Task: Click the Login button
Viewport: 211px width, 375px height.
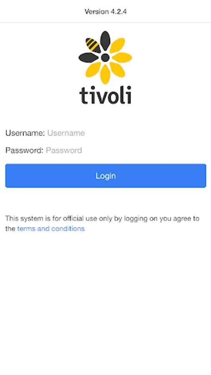Action: [x=105, y=175]
